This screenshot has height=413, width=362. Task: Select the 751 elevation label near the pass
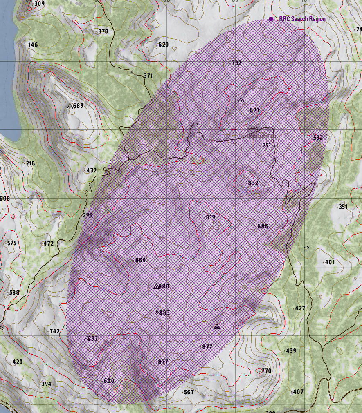pyautogui.click(x=267, y=145)
